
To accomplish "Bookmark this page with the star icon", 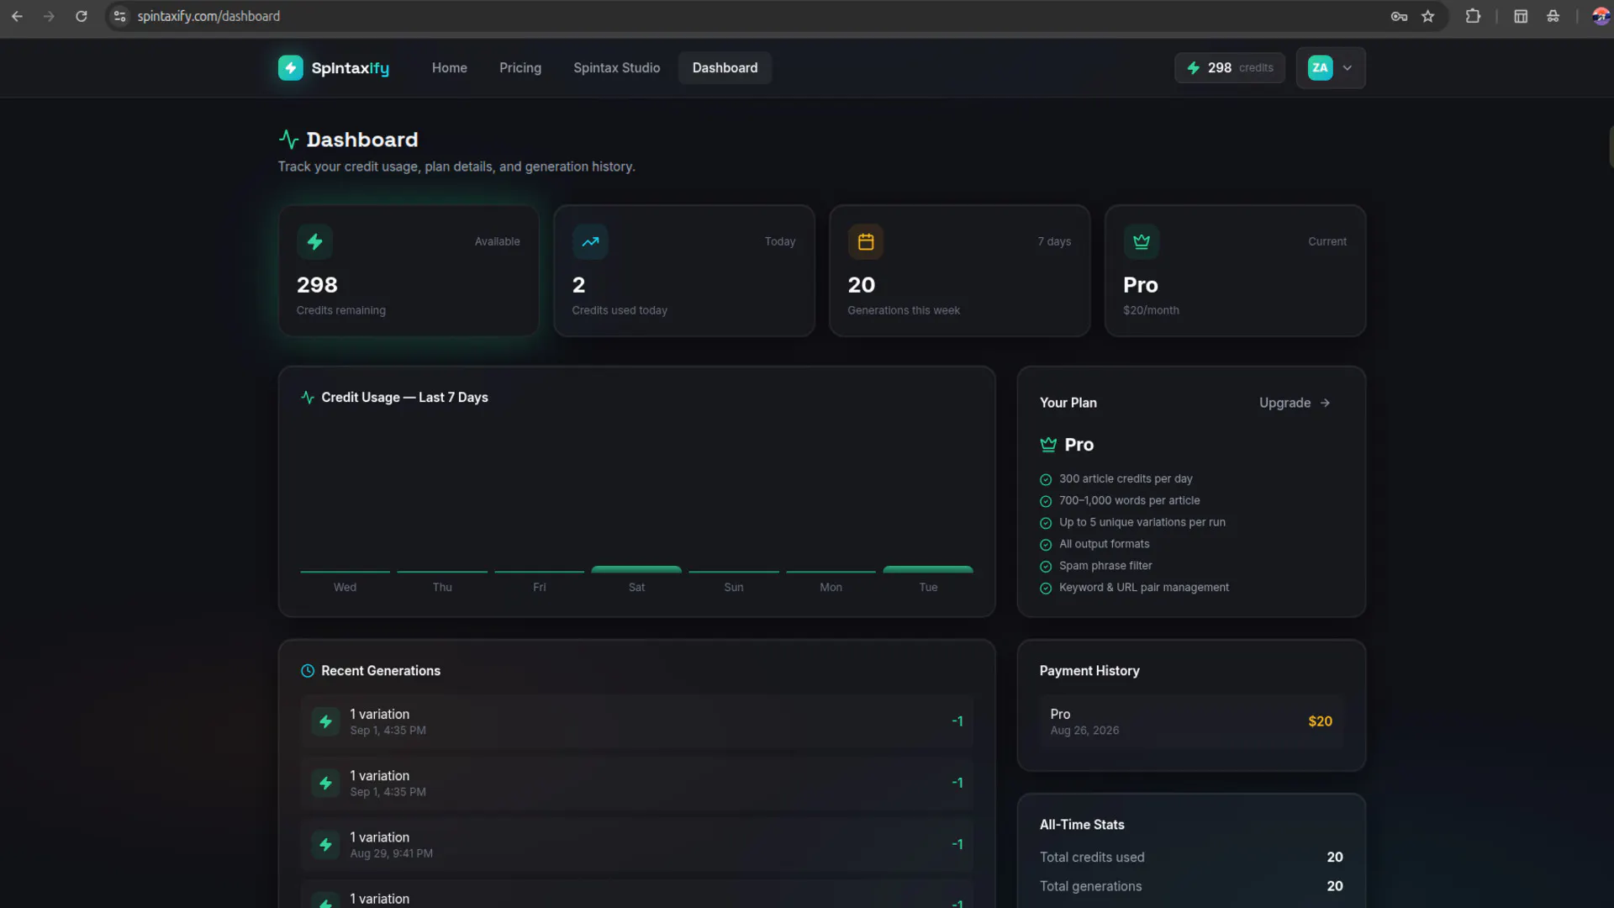I will [x=1427, y=16].
